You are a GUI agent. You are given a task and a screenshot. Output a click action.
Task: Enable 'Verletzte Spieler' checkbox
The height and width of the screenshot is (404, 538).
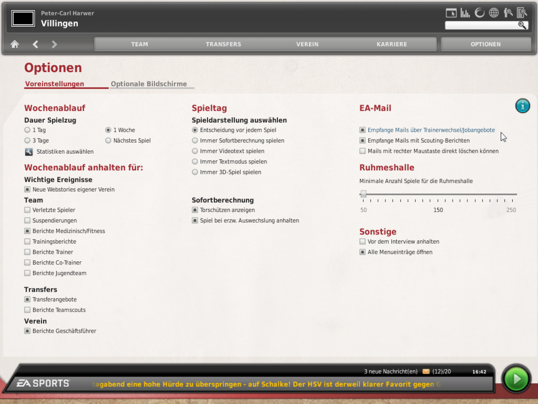(27, 210)
